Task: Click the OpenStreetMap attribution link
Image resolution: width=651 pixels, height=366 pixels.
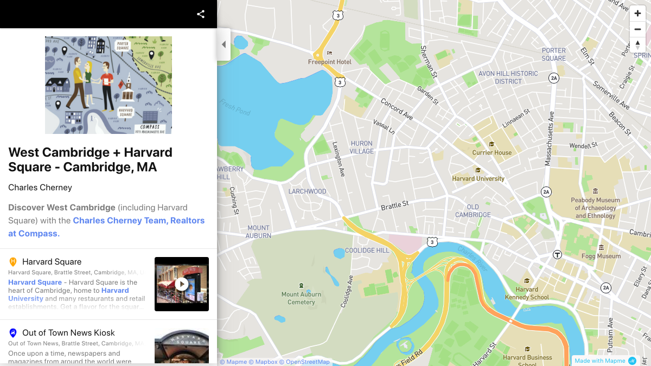Action: (307, 362)
